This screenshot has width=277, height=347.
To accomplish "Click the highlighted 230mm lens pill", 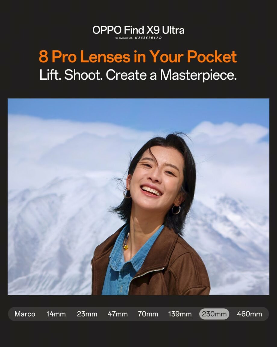I will pos(214,314).
